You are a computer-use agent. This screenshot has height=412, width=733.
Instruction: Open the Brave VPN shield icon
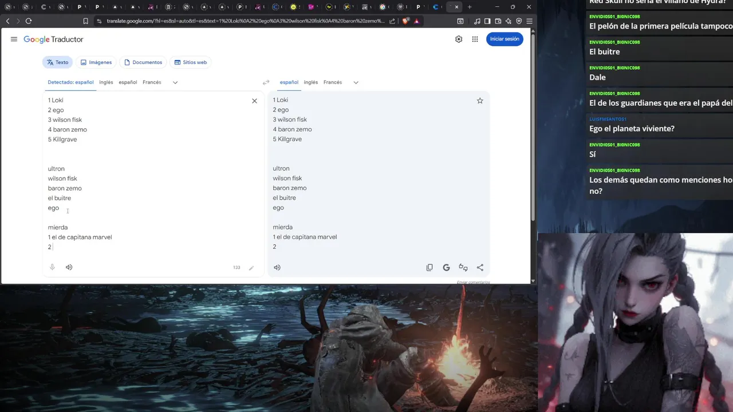click(519, 21)
